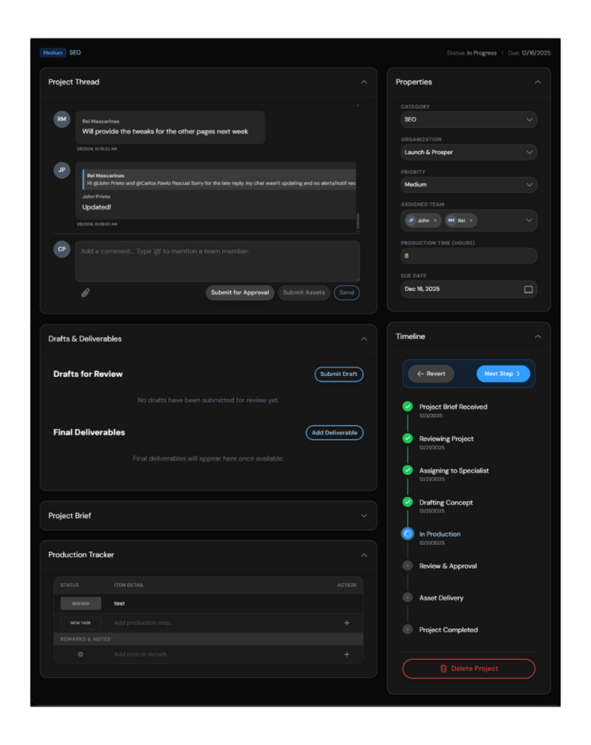Toggle the QUEUED status of test item
Image resolution: width=591 pixels, height=745 pixels.
(x=80, y=603)
